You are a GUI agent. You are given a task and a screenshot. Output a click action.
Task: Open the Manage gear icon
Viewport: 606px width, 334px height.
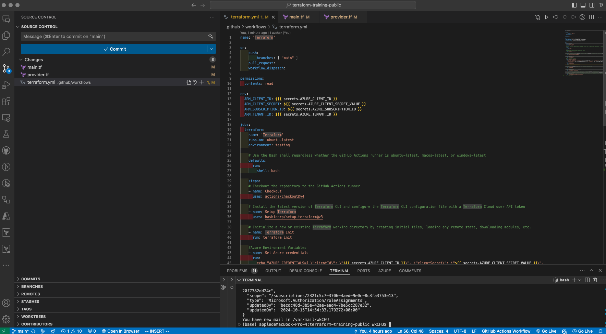(6, 319)
